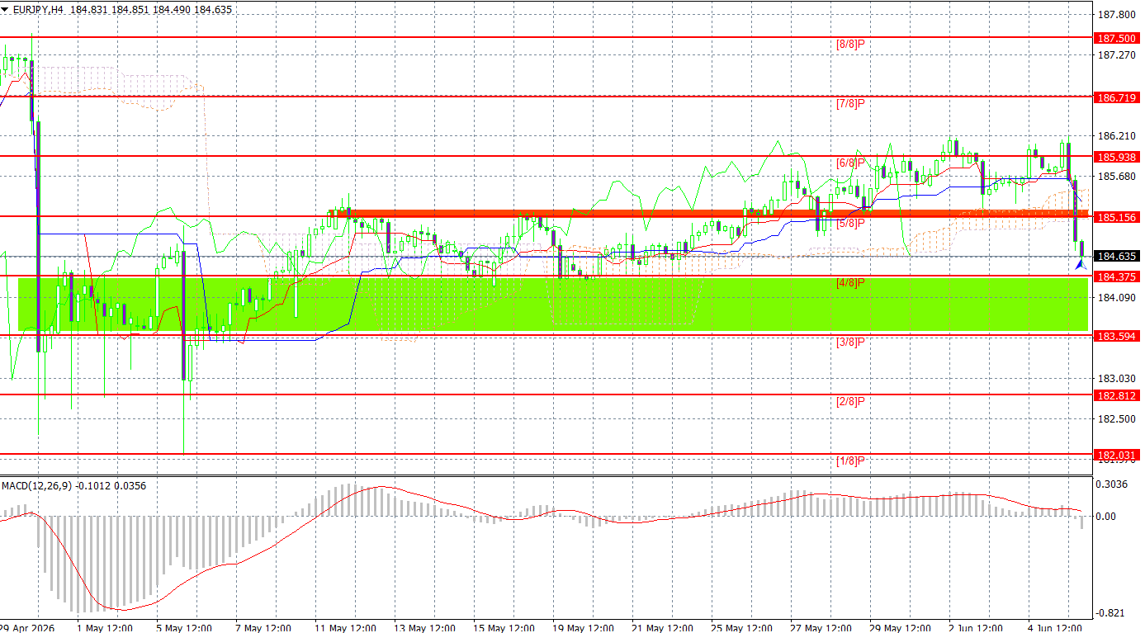Click the 27 May 12:00 time label
1145x633 pixels.
click(x=821, y=627)
